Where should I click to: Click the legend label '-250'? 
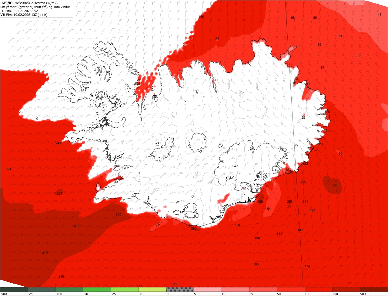pos(31,294)
